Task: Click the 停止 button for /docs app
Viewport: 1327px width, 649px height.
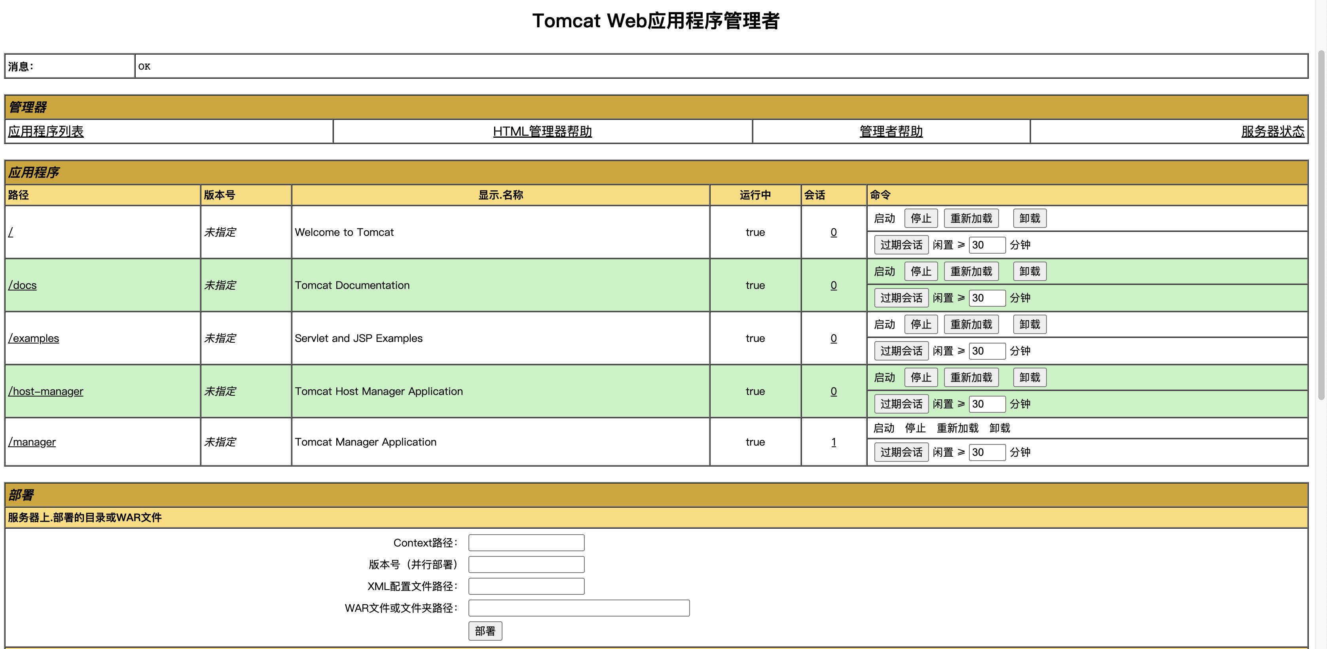Action: tap(921, 271)
